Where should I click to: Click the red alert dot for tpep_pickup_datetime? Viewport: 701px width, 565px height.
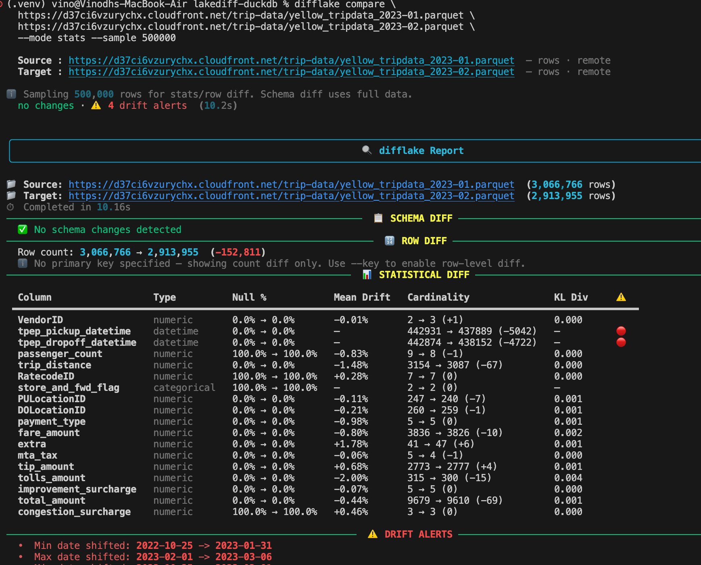(621, 331)
